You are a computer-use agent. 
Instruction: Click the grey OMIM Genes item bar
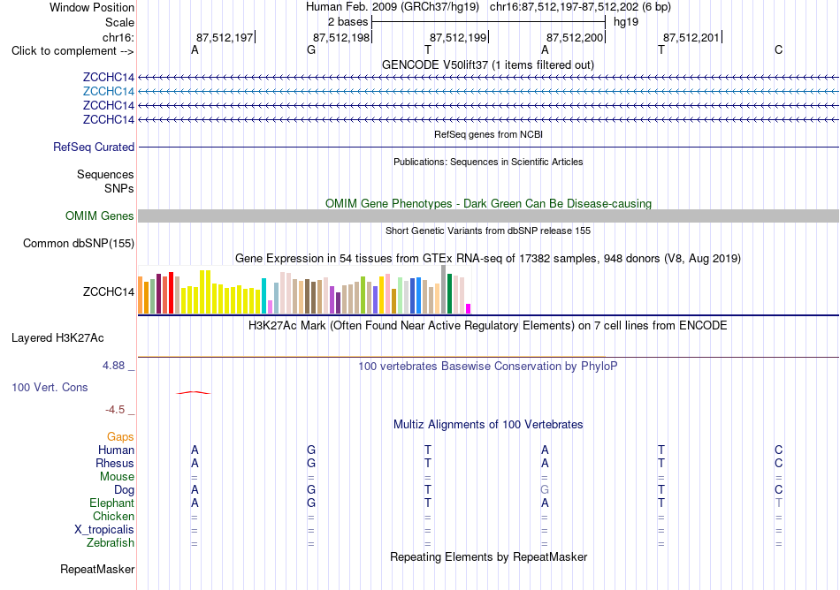(488, 216)
